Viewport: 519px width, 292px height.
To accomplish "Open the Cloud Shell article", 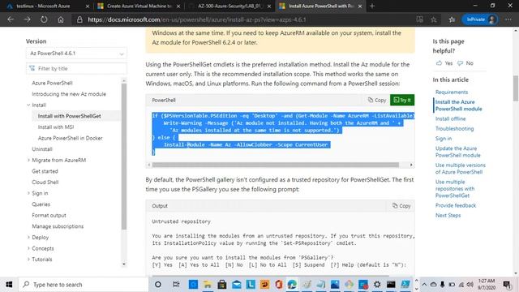I will 45,182.
